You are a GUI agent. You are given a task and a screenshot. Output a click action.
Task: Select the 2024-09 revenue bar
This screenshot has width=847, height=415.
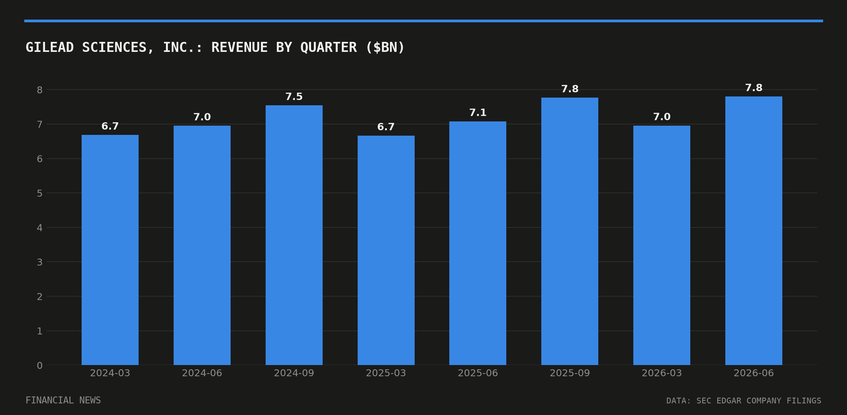pos(294,235)
